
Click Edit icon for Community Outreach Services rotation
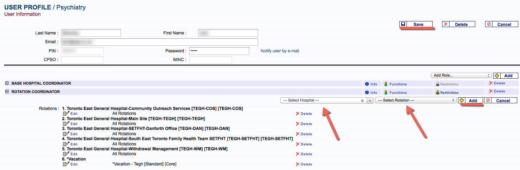coord(66,114)
